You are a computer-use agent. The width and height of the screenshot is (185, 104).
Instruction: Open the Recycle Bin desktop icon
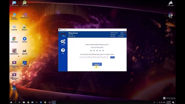coord(14,28)
